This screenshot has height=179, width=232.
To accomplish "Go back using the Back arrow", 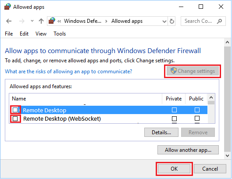I will pyautogui.click(x=9, y=21).
